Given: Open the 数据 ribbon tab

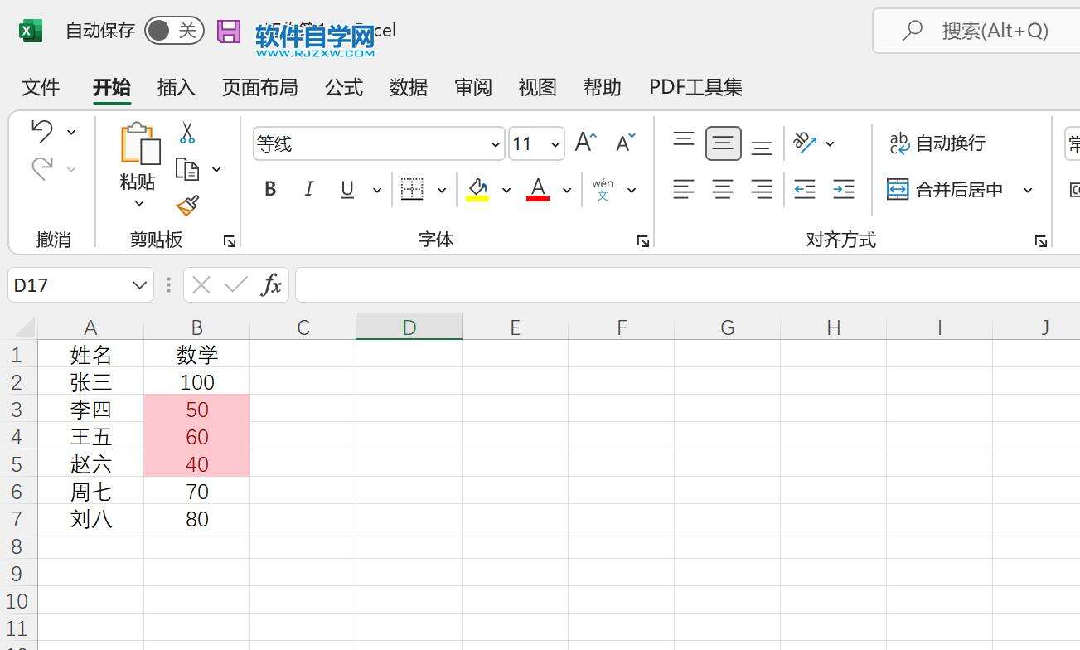Looking at the screenshot, I should pyautogui.click(x=408, y=87).
